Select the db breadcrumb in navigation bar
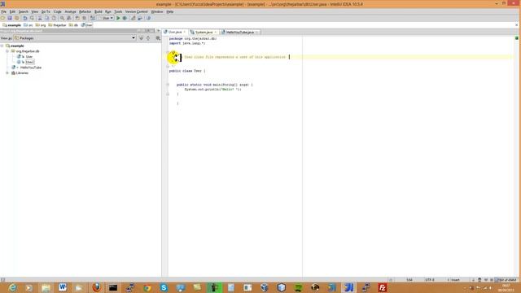 coord(73,25)
